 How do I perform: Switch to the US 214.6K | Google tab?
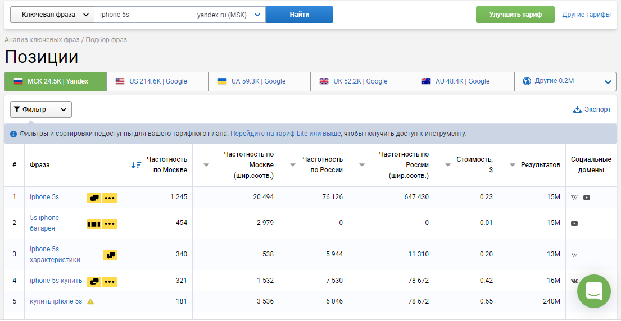[x=157, y=81]
